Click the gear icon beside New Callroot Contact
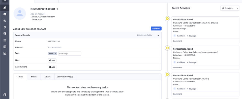 click(x=57, y=9)
